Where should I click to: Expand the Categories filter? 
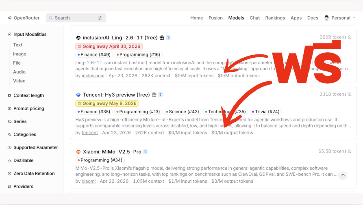coord(25,134)
